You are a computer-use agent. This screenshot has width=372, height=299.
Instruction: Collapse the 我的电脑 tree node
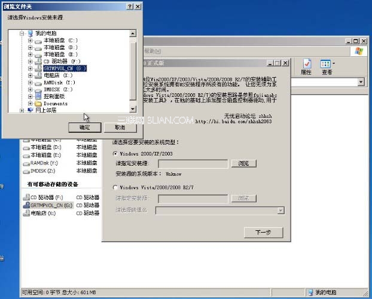[22, 33]
